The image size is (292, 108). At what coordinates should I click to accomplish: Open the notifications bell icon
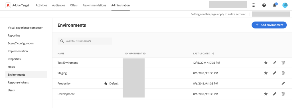275,5
